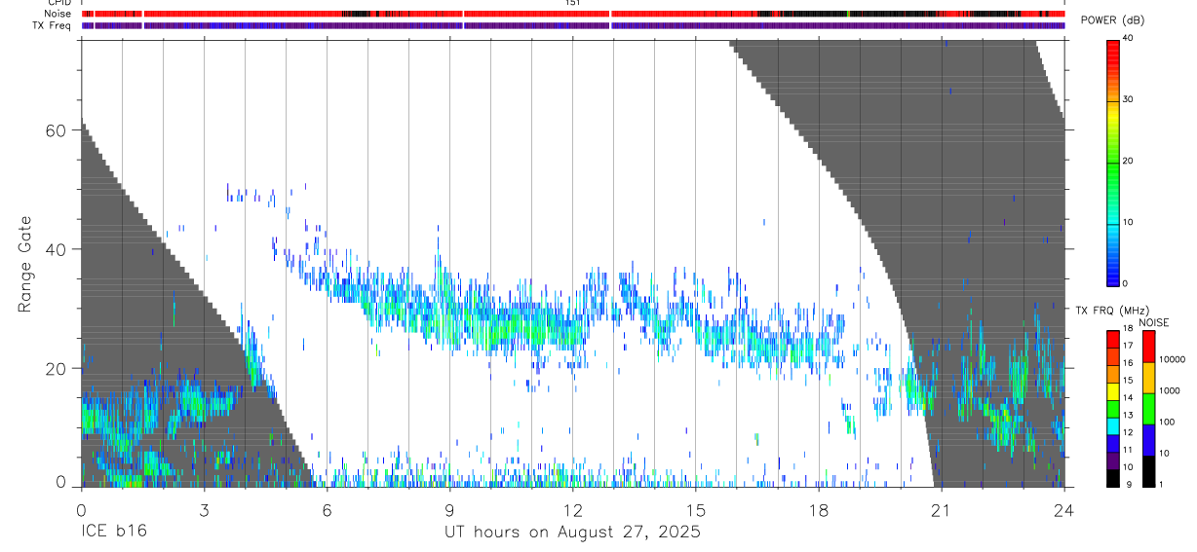The image size is (1197, 552).
Task: Click the 6 tick on the UT hours axis
Action: [327, 510]
